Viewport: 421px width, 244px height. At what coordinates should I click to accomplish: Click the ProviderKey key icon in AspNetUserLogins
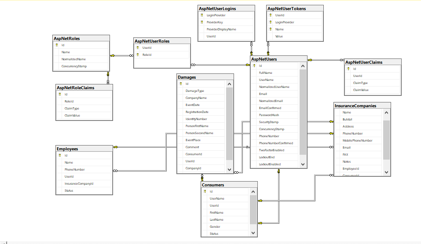click(202, 22)
